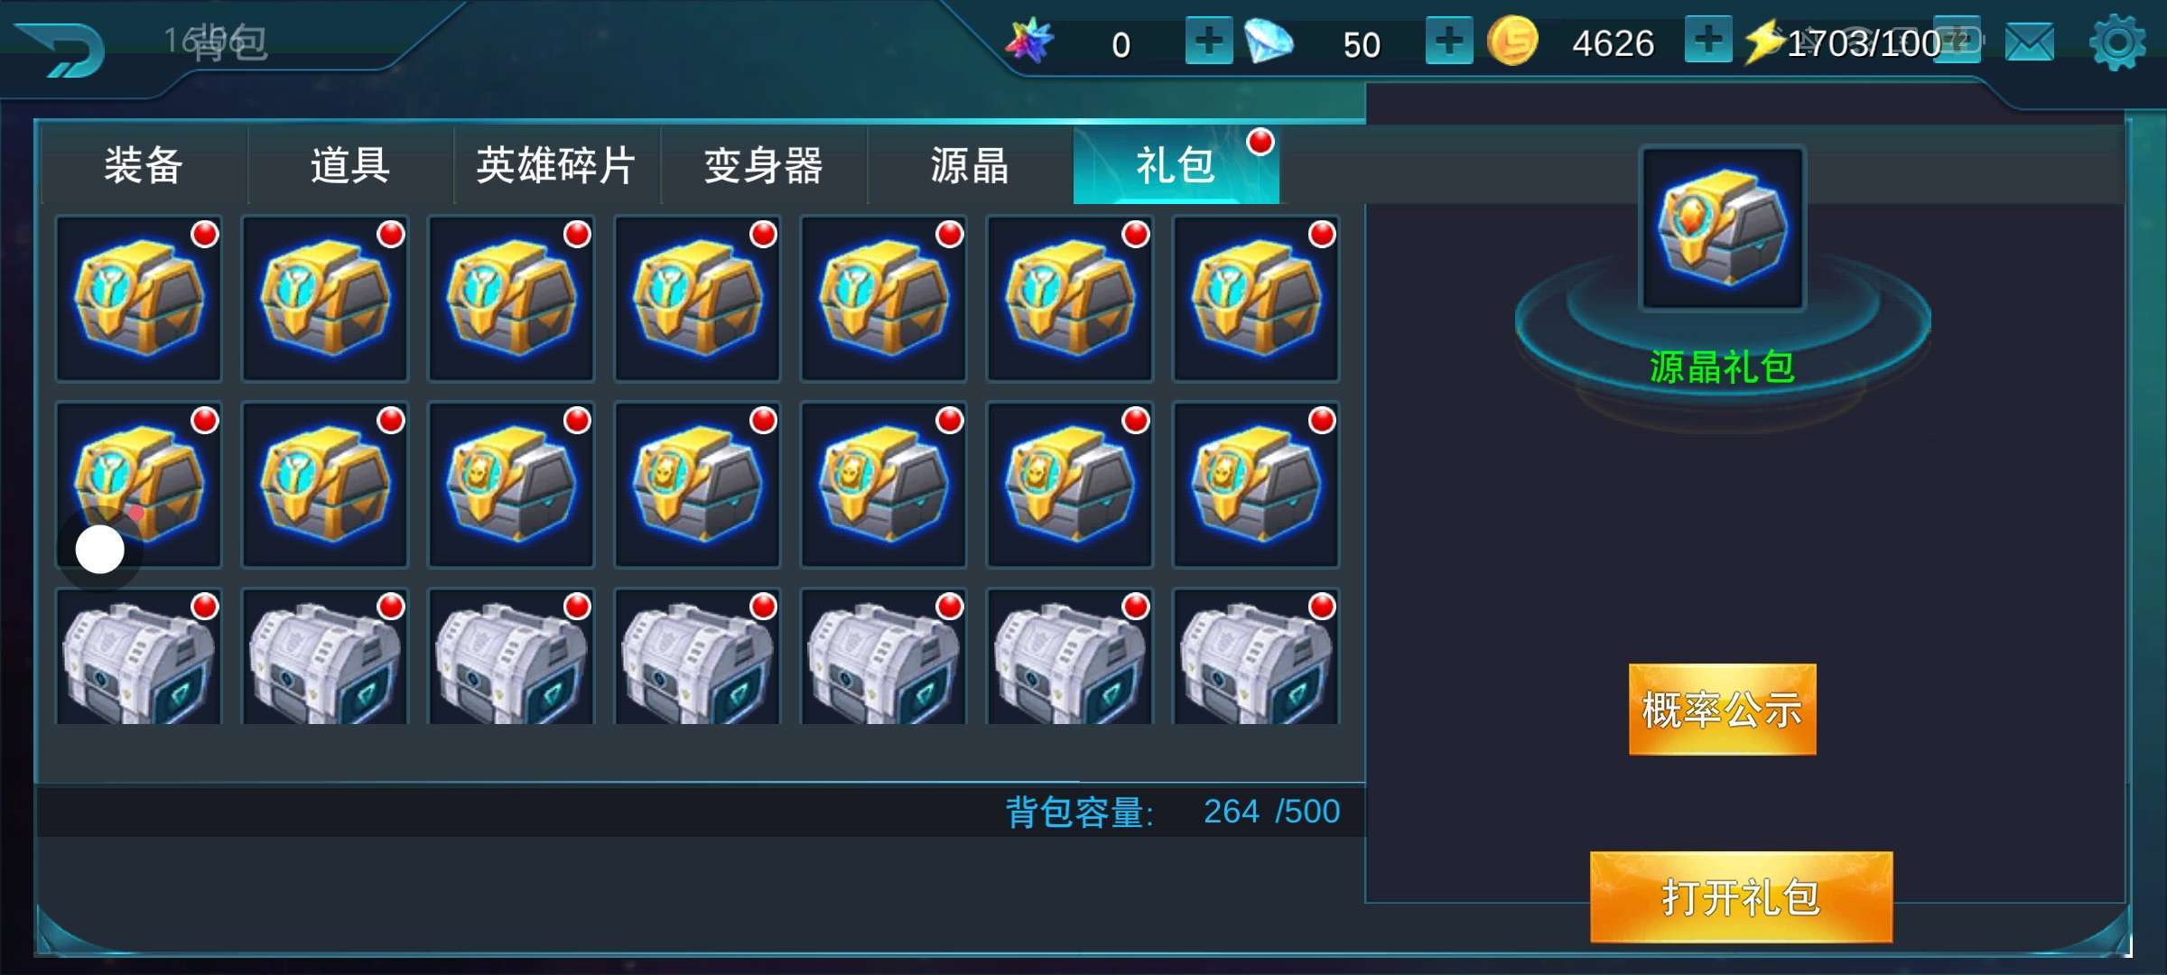Open the mail envelope icon
The width and height of the screenshot is (2167, 975).
click(x=2029, y=42)
